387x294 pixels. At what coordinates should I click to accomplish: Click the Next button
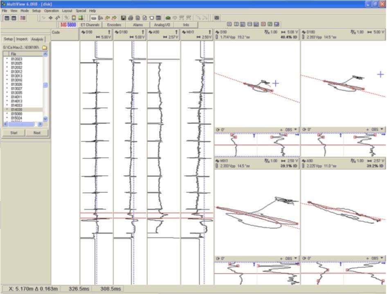tap(37, 133)
